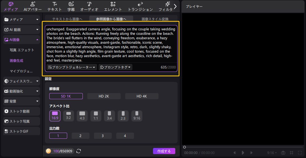Screen dimensions: 306x158
Task: Open the プロンプトジェネレーター dropdown
Action: click(x=72, y=67)
